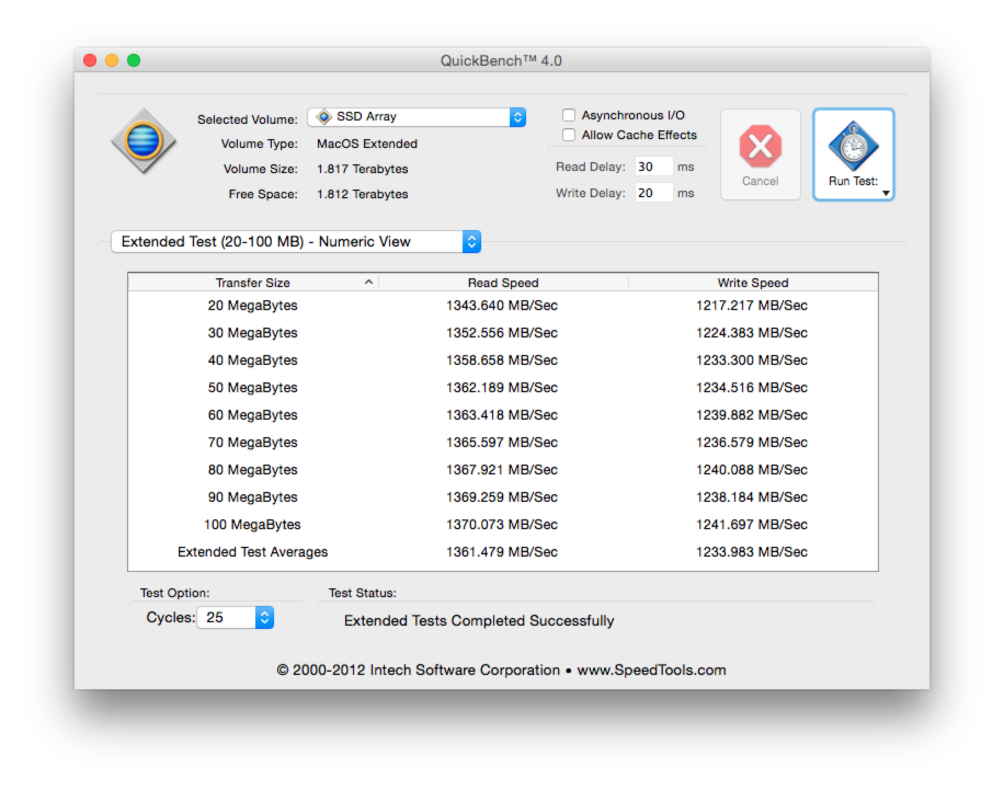This screenshot has height=790, width=1004.
Task: Open the Extended Test view dropdown
Action: [296, 242]
